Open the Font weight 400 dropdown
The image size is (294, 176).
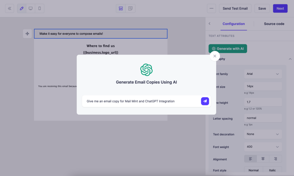click(263, 147)
